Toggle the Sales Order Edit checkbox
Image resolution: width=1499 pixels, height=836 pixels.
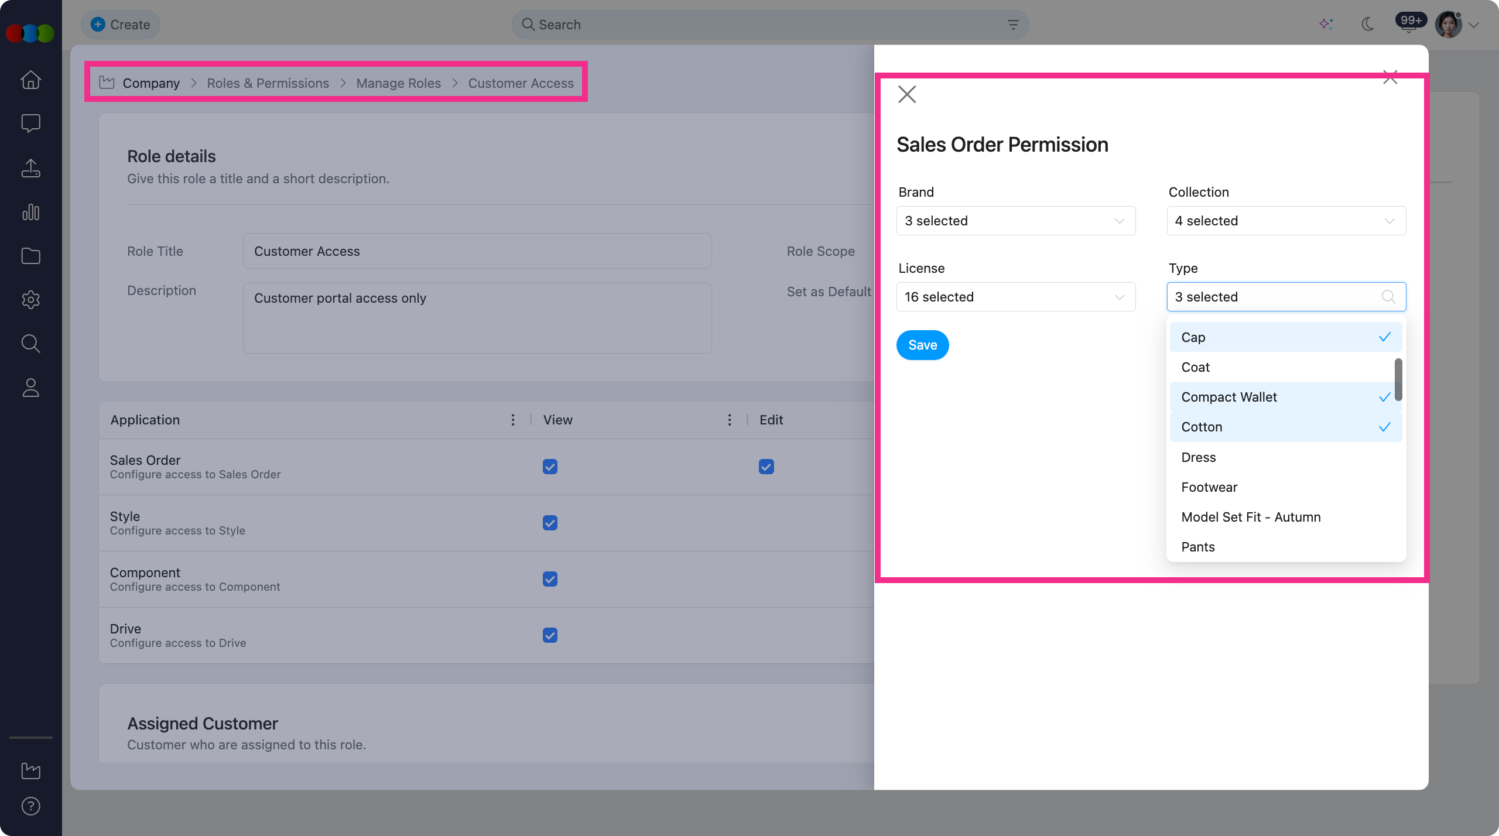click(x=766, y=467)
